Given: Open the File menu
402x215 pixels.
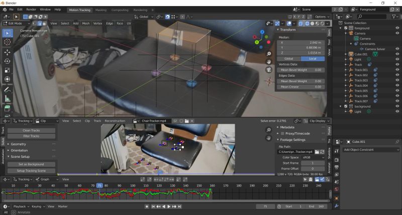Looking at the screenshot, I should 11,10.
